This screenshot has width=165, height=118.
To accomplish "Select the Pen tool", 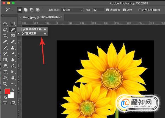I will [13, 66].
